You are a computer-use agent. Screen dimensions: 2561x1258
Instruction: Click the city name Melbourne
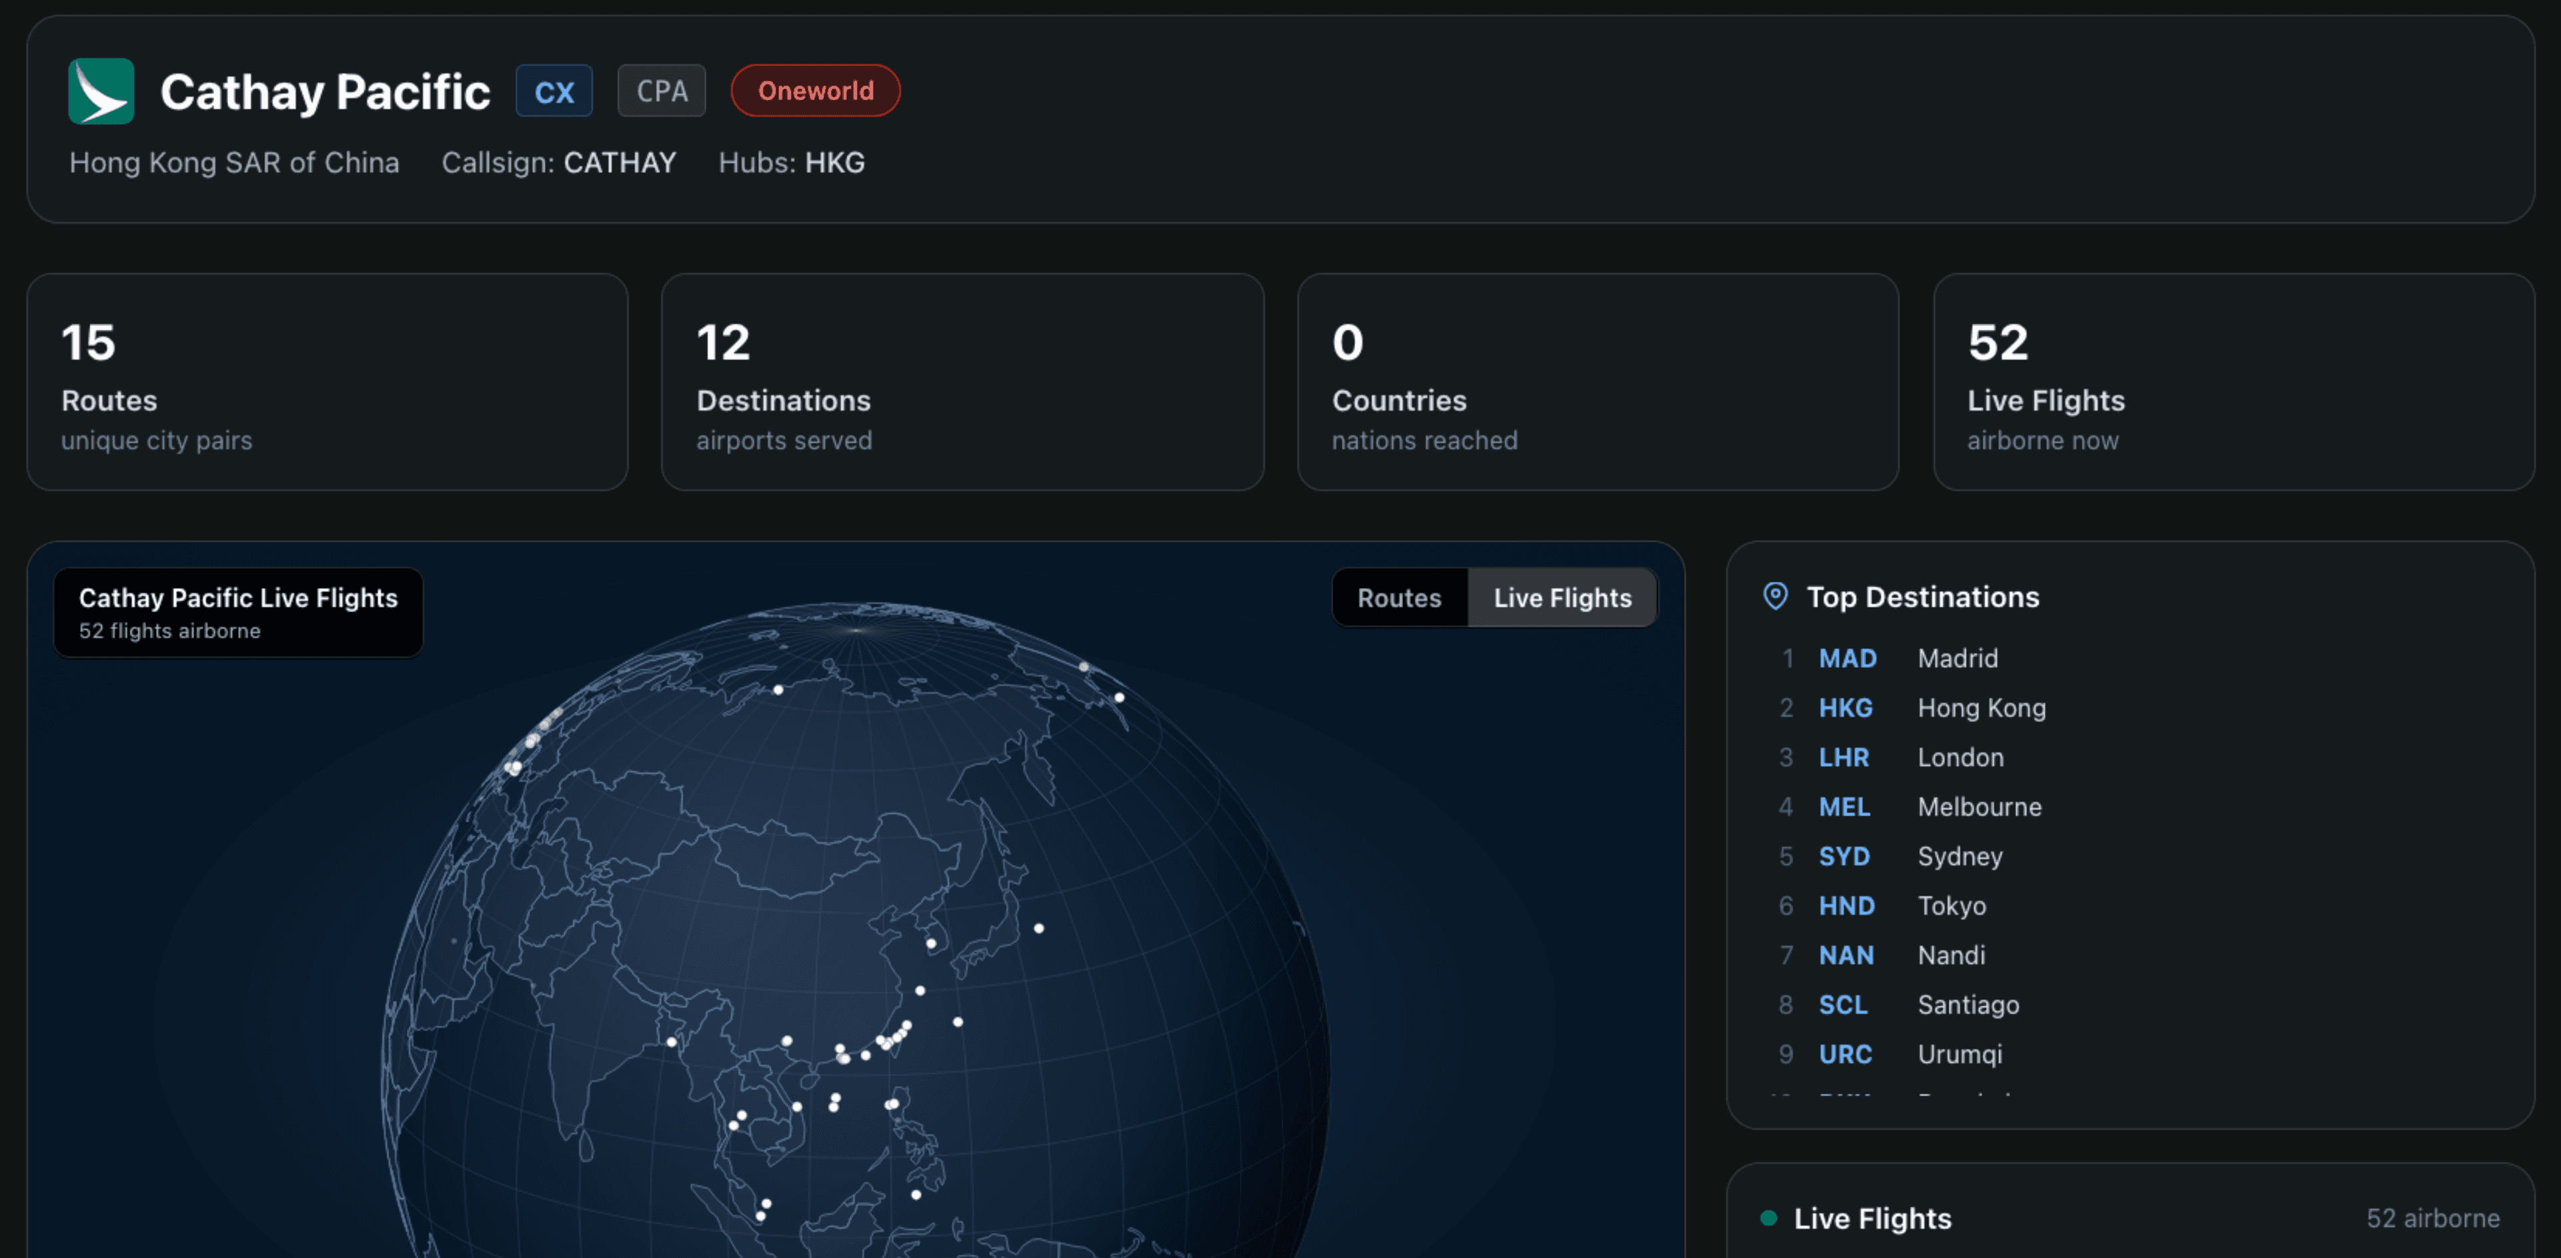(x=1979, y=807)
